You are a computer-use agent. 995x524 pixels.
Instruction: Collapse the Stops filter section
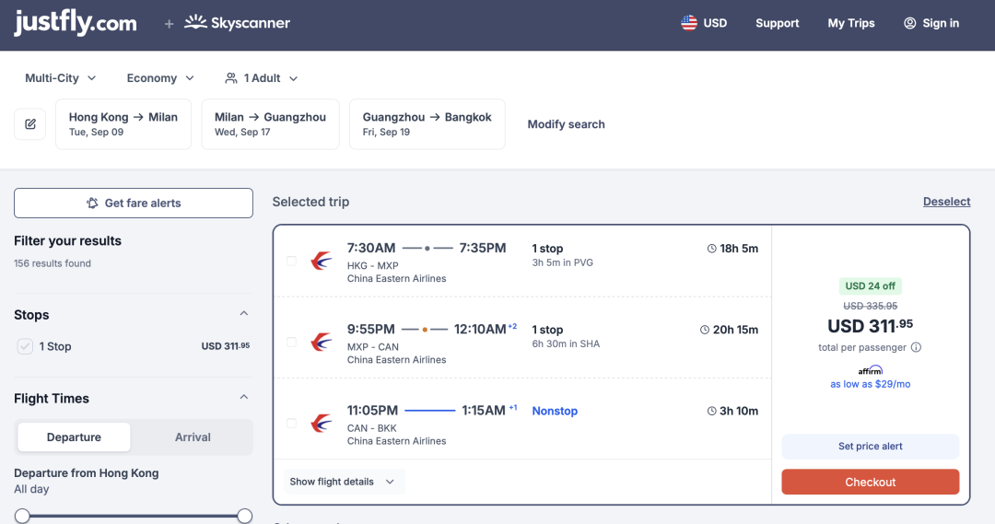point(243,314)
